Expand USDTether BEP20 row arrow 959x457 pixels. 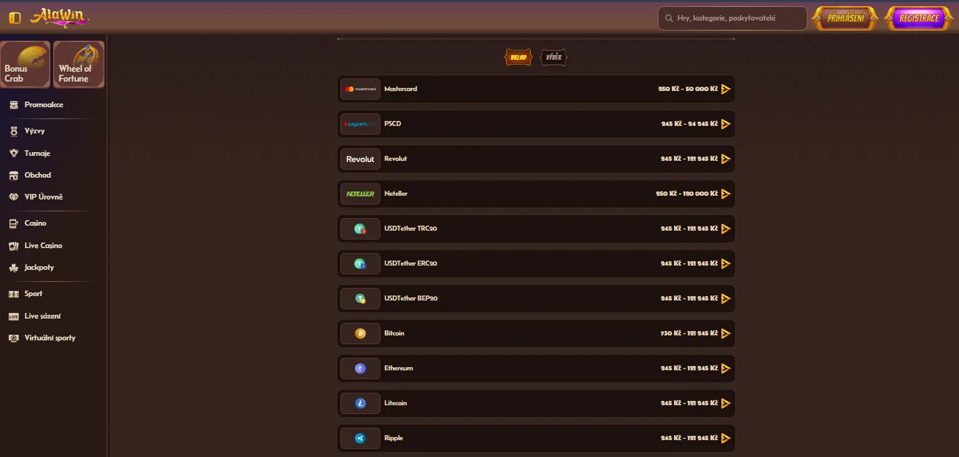pyautogui.click(x=725, y=299)
